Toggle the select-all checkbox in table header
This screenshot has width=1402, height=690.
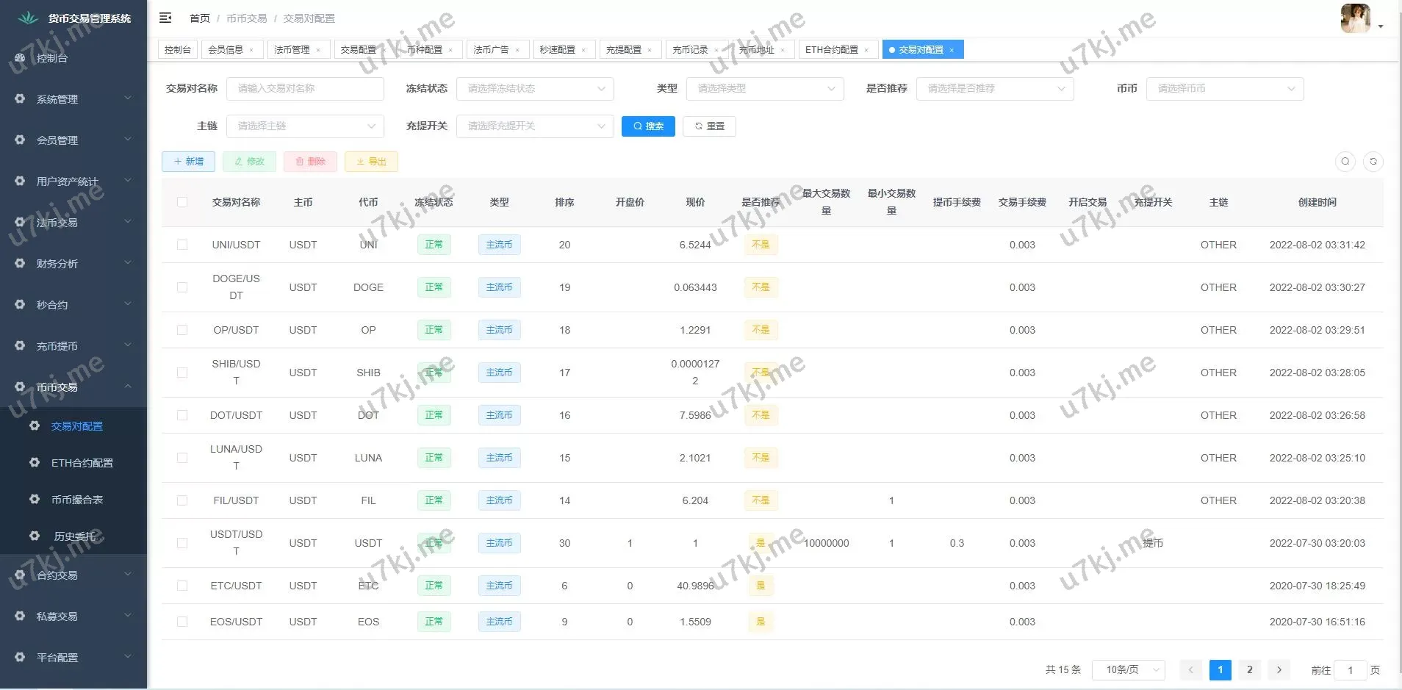tap(182, 202)
